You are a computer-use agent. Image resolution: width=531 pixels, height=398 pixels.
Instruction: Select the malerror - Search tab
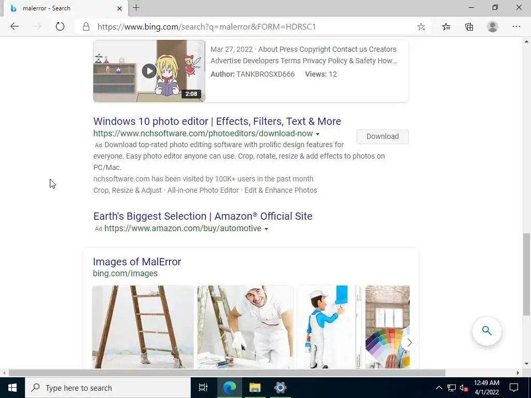coord(66,8)
